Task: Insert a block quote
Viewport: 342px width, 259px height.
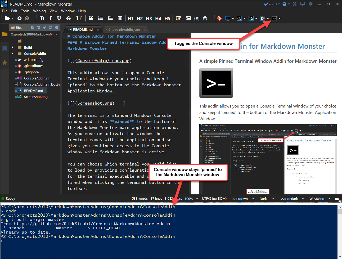Action: click(91, 18)
